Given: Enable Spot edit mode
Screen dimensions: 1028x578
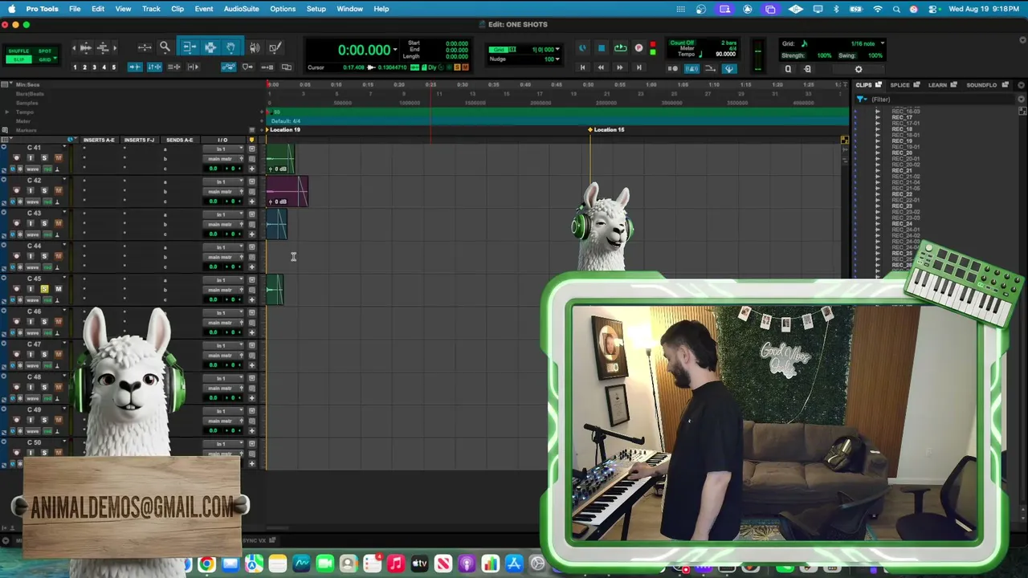Looking at the screenshot, I should tap(45, 51).
